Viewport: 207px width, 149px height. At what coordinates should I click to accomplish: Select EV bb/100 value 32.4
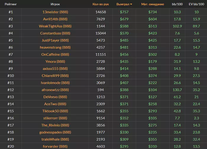[196, 139]
